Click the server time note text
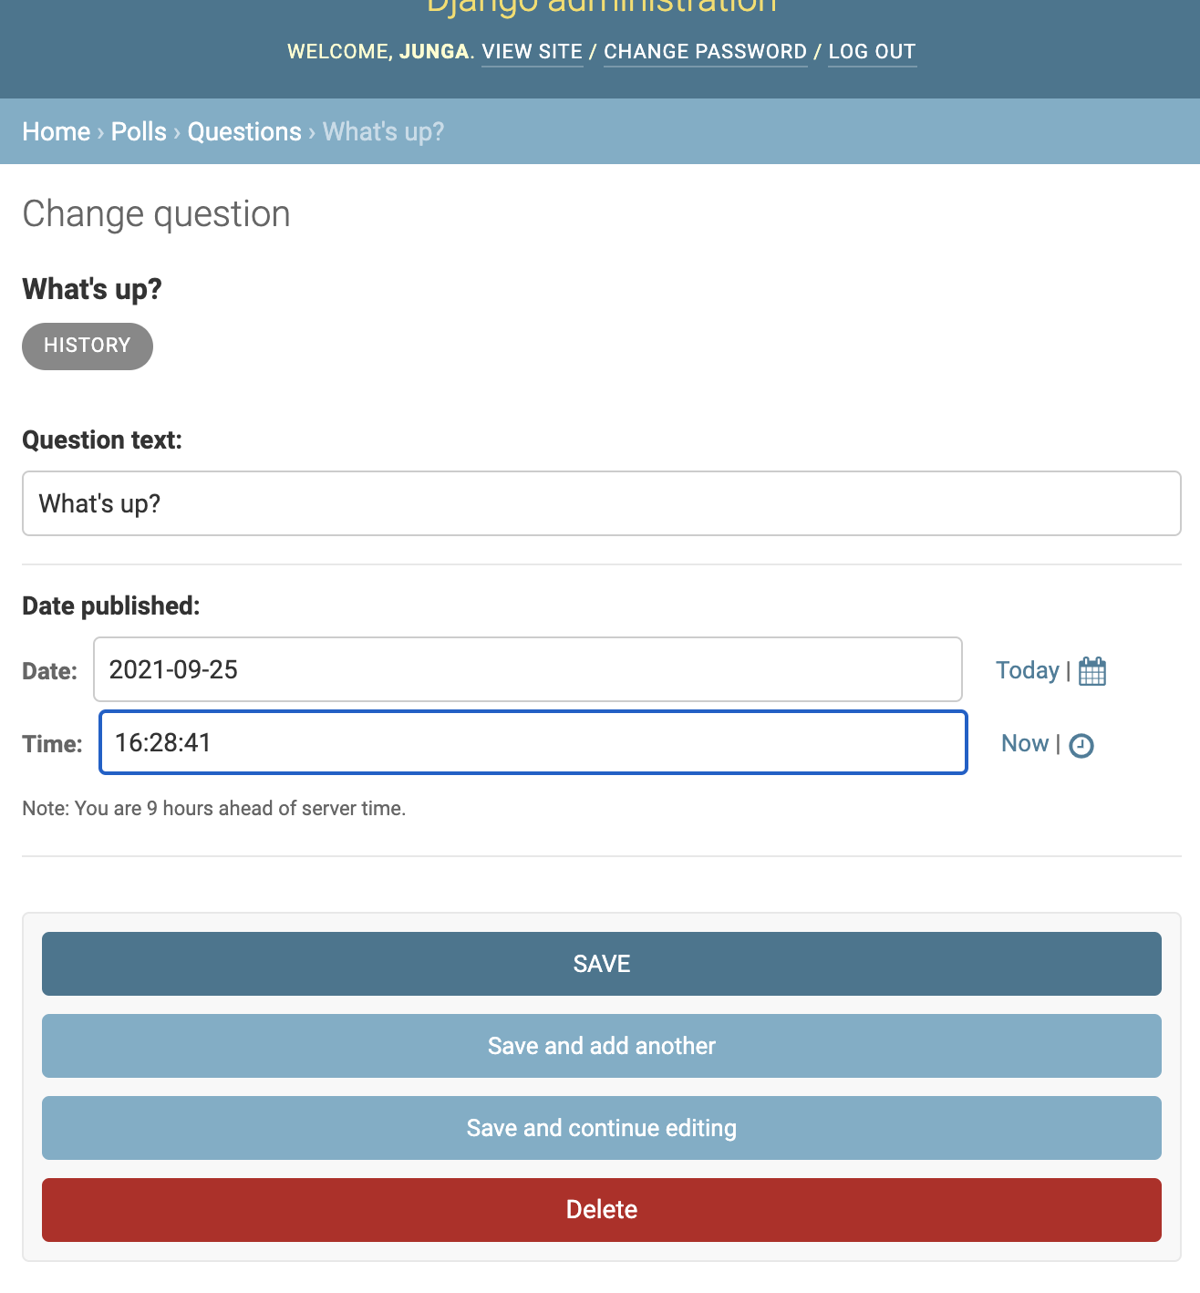This screenshot has height=1293, width=1200. 214,808
